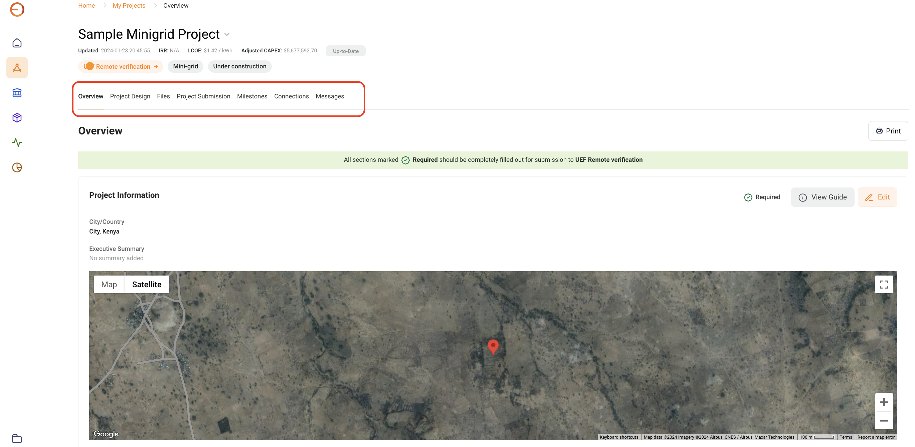This screenshot has width=915, height=447.
Task: Go to My Projects breadcrumb link
Action: [129, 6]
